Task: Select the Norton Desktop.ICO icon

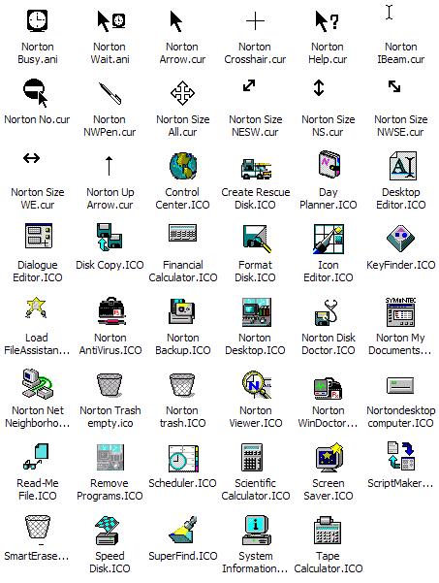Action: pos(256,312)
